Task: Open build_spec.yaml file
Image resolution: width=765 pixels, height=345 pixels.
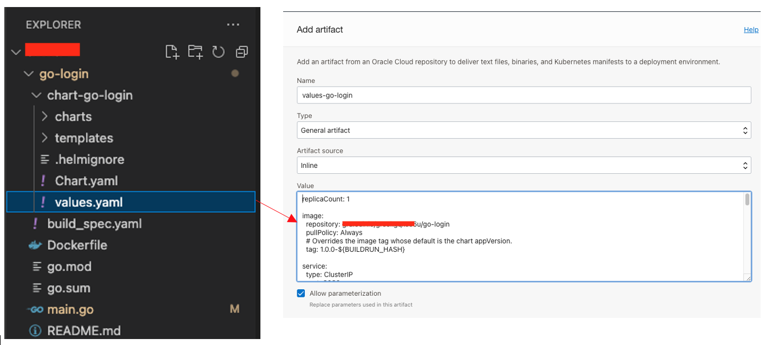Action: [x=94, y=224]
